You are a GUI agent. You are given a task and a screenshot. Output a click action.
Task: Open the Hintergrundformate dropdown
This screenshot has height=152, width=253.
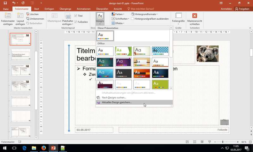[x=145, y=14]
